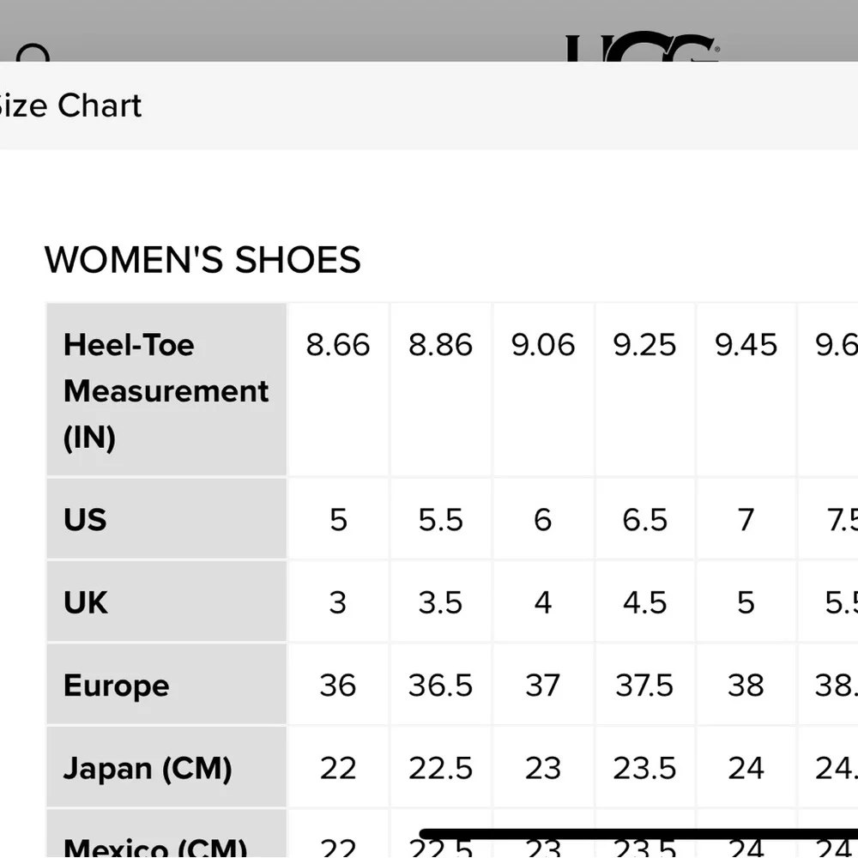Screen dimensions: 858x858
Task: Highlight 23.5 in the Japan (CM) row
Action: 644,767
